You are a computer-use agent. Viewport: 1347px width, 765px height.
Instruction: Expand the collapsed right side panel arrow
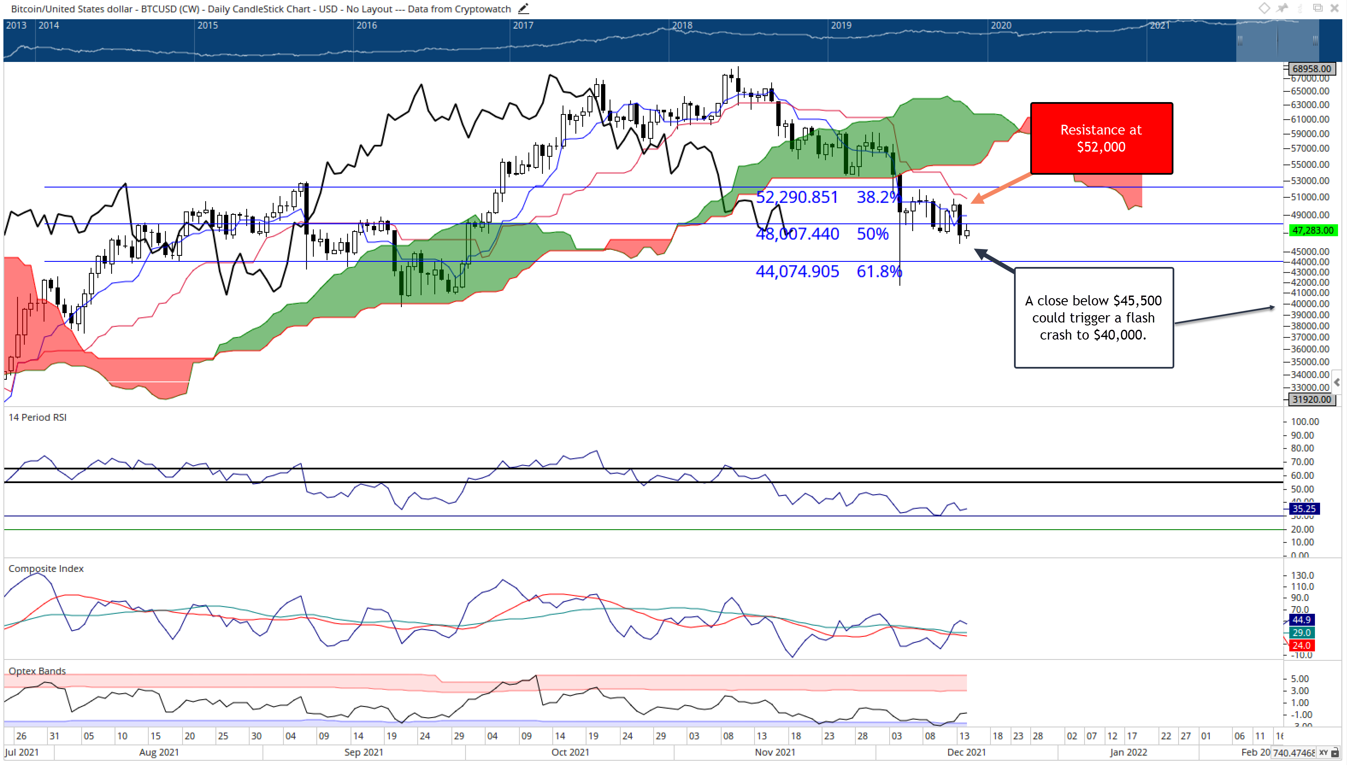tap(1338, 382)
